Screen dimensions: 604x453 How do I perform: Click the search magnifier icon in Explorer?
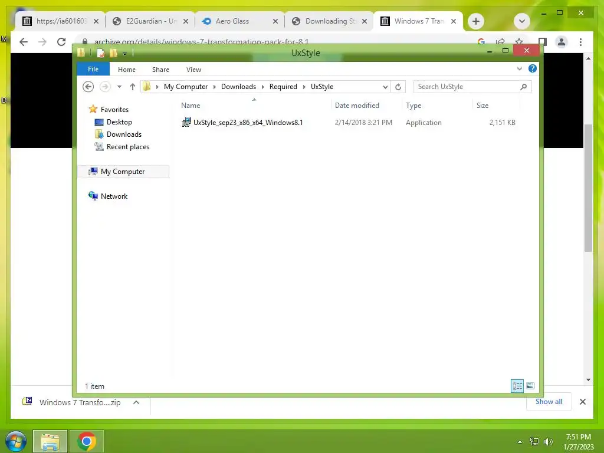click(x=524, y=87)
